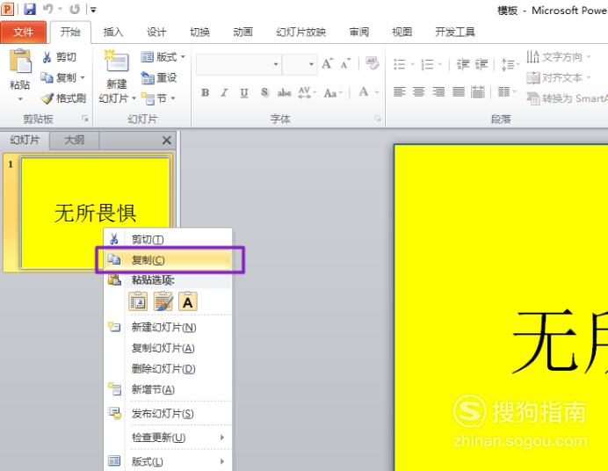
Task: Click Decrease List Level icon
Action: click(x=463, y=64)
